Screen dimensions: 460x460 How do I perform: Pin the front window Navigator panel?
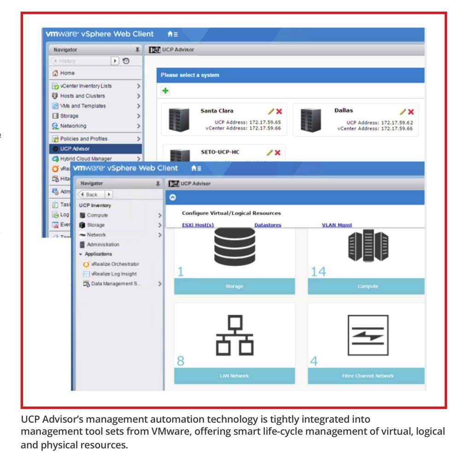click(158, 184)
